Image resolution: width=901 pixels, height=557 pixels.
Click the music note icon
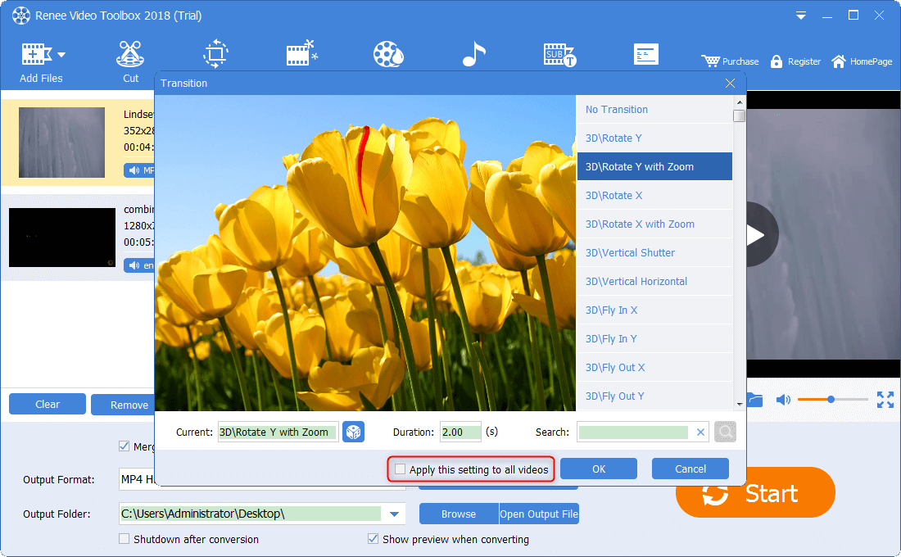pyautogui.click(x=473, y=55)
